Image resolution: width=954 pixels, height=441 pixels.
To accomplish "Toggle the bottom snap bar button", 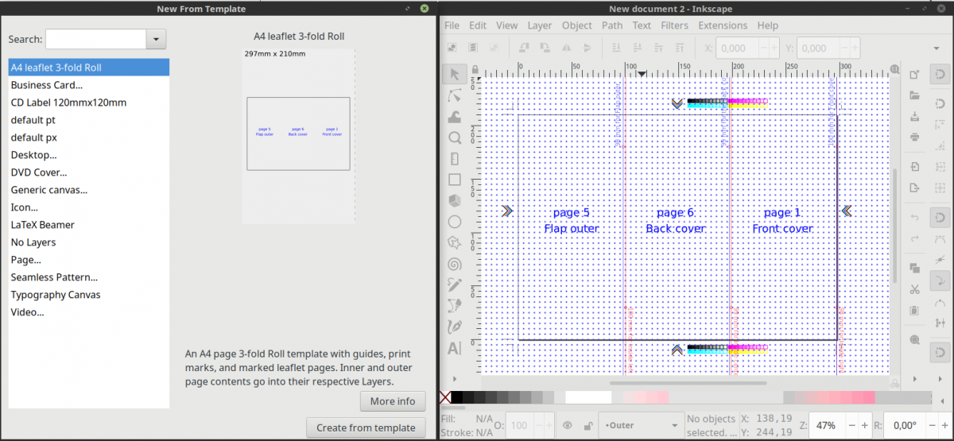I will [940, 352].
